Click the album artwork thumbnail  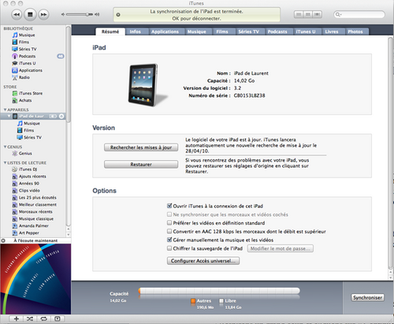click(35, 279)
